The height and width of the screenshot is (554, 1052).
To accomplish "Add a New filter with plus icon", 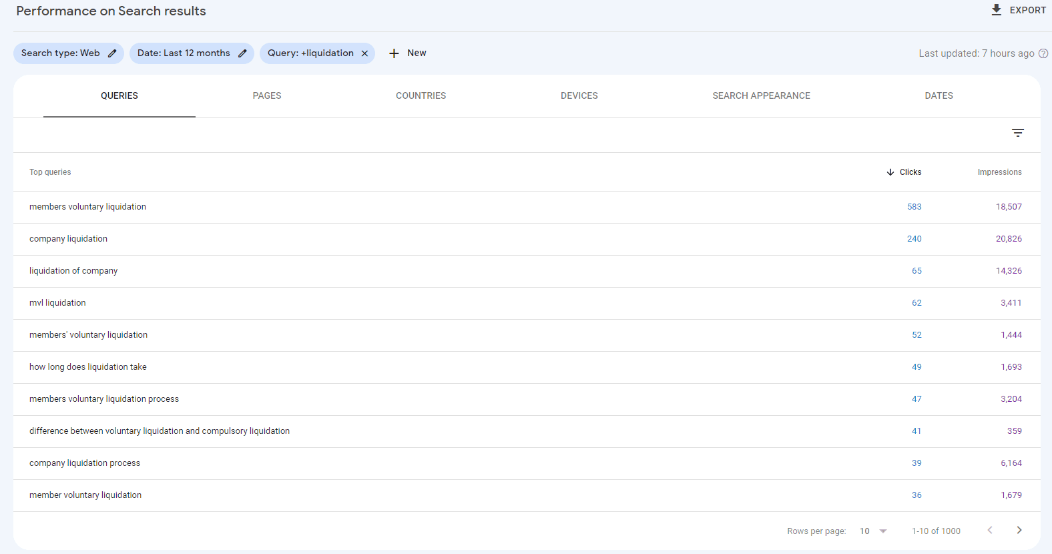I will [x=394, y=53].
